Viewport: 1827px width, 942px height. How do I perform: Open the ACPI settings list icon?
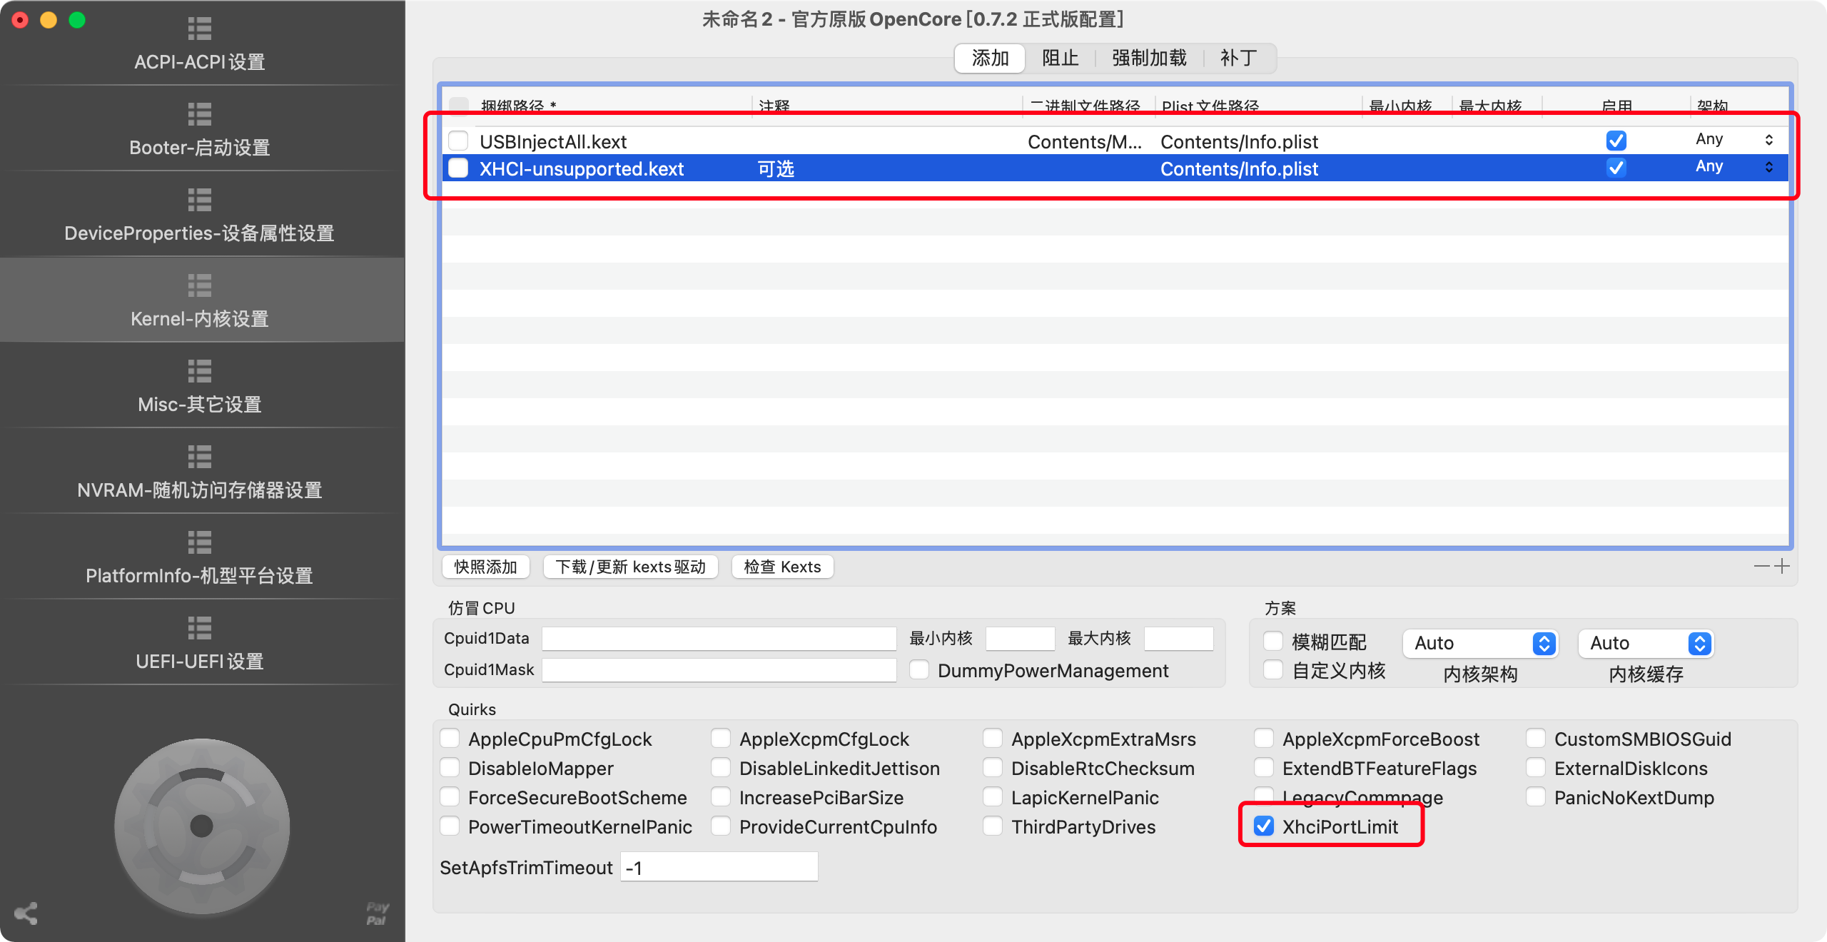199,29
